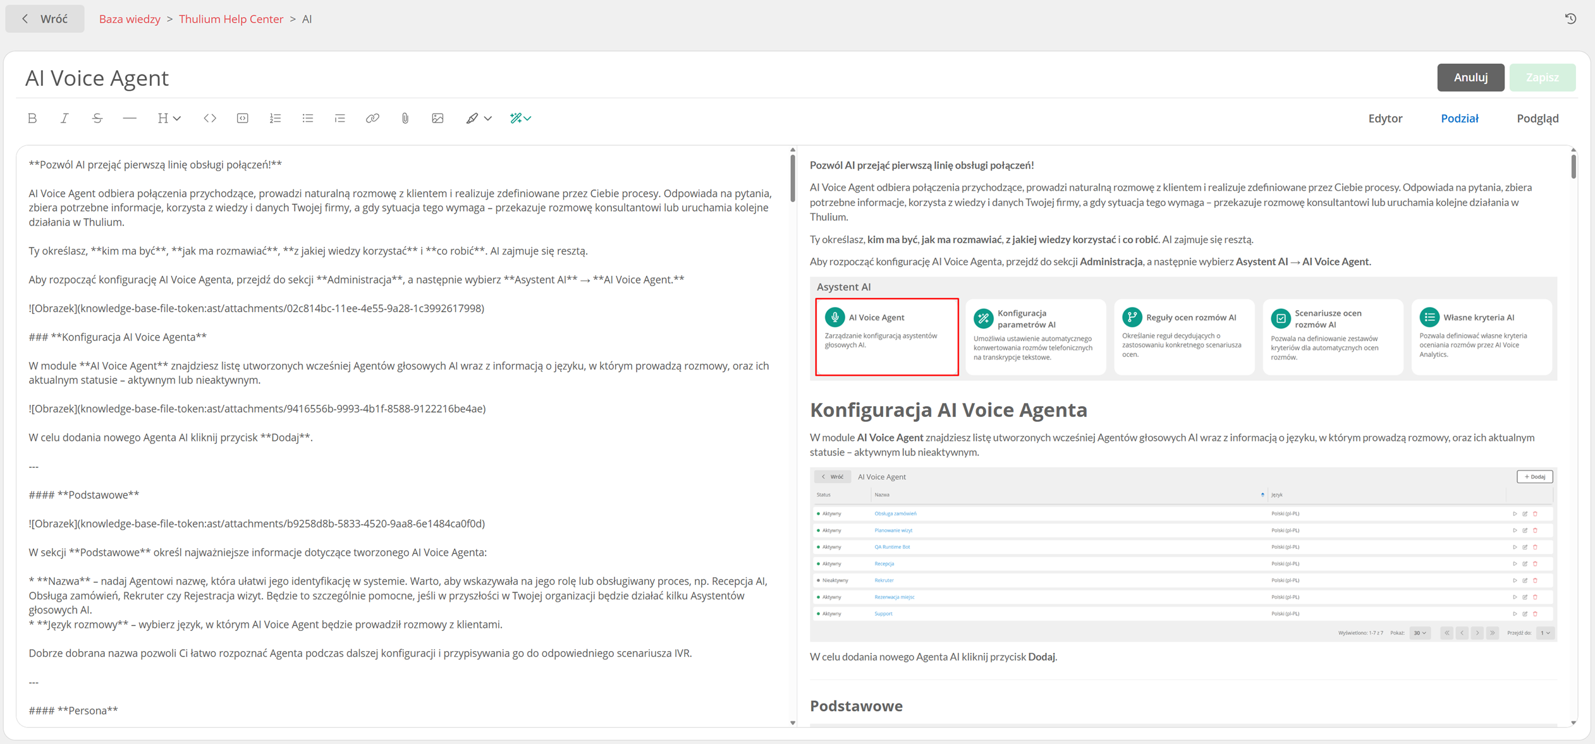This screenshot has width=1595, height=744.
Task: Click the editor bullet starting '* **Nazwa**'
Action: click(398, 596)
